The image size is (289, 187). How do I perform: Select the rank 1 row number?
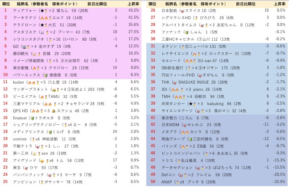coord(5,10)
